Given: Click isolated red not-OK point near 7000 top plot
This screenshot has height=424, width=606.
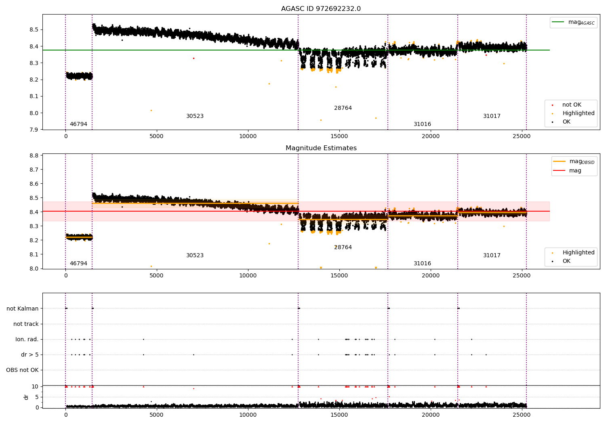Looking at the screenshot, I should [x=194, y=59].
